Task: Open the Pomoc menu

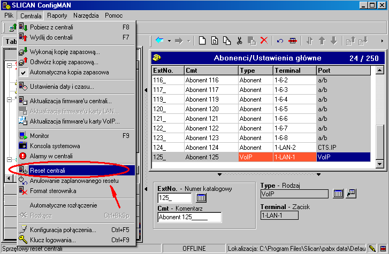Action: click(113, 16)
